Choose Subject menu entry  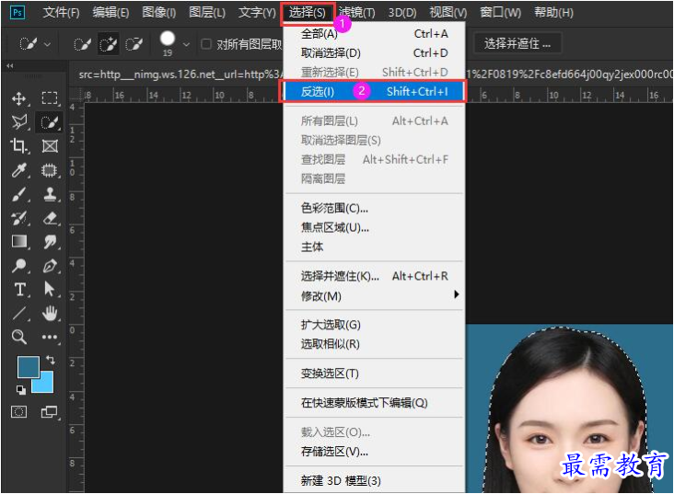374,247
